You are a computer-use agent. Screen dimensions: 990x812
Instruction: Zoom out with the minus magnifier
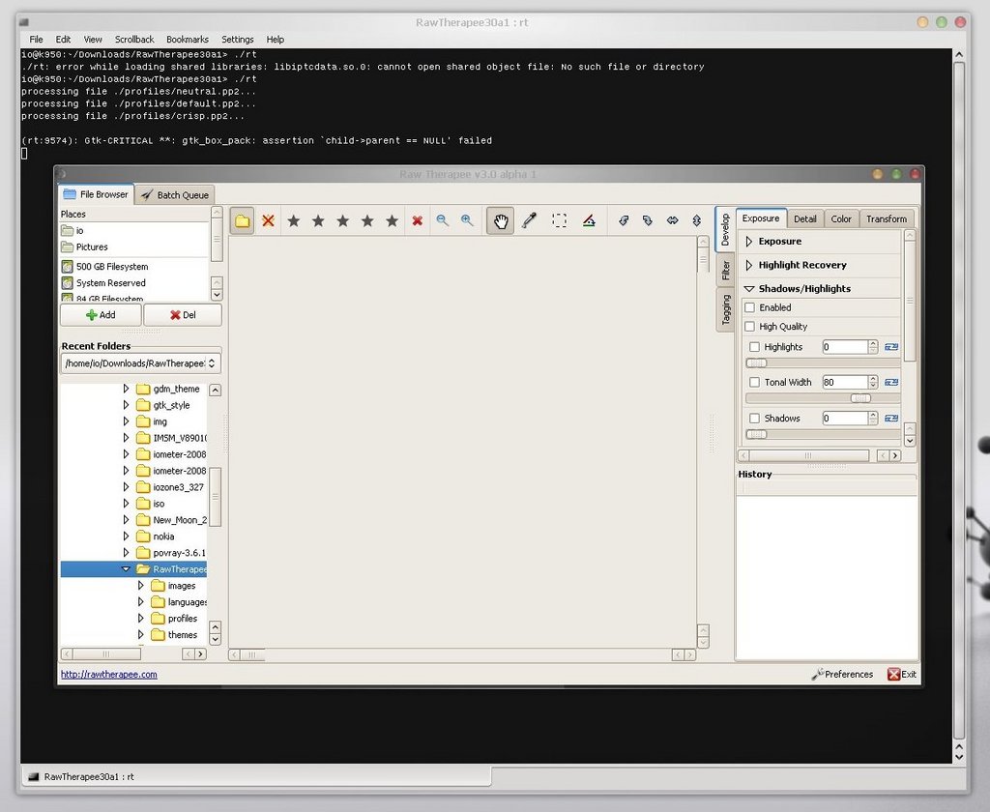click(442, 220)
